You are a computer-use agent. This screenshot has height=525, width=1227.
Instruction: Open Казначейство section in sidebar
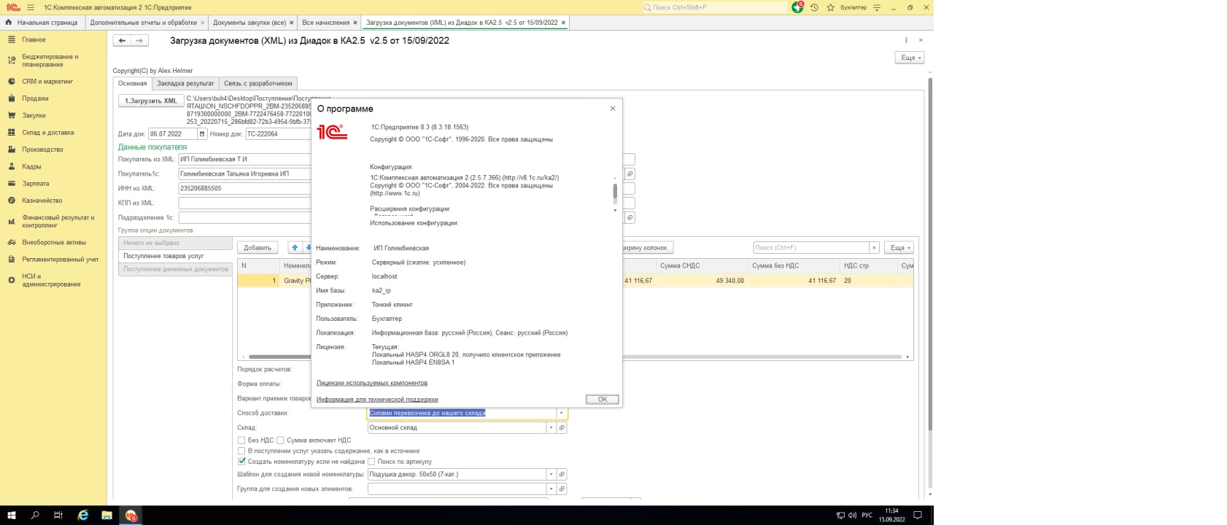(42, 201)
